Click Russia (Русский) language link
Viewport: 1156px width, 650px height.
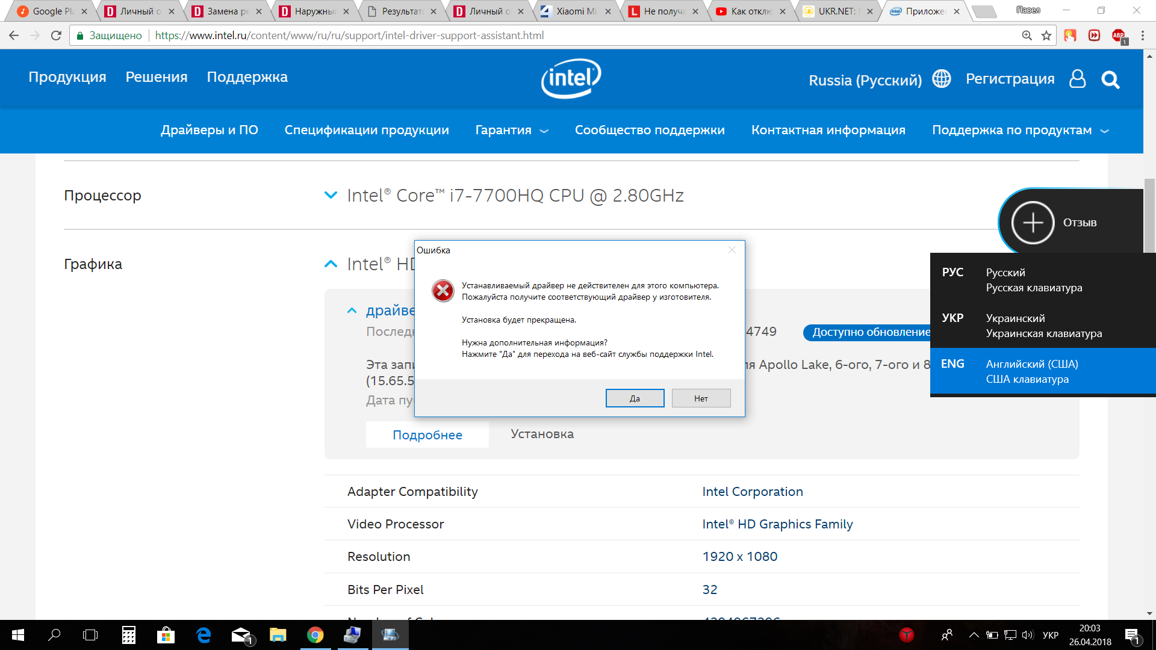tap(865, 80)
